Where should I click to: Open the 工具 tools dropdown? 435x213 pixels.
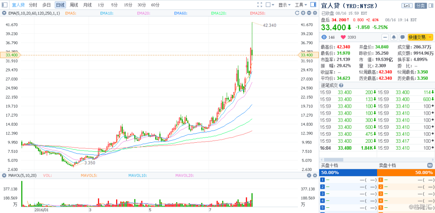click(301, 5)
